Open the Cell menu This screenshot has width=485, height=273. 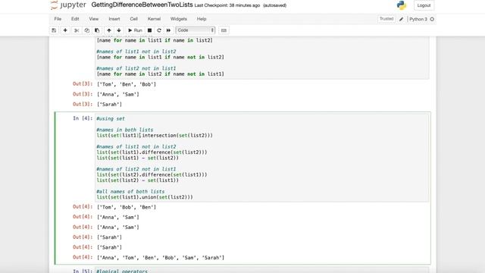pos(133,19)
